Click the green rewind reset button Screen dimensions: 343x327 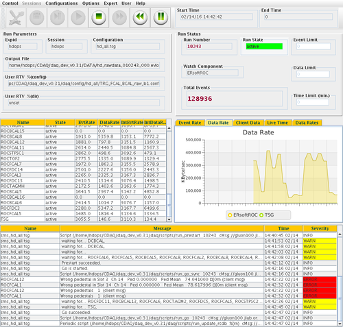(140, 17)
